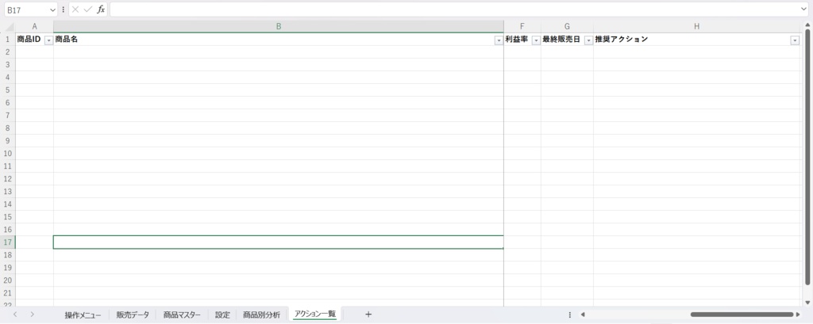Click previous sheet navigation arrow
This screenshot has height=324, width=813.
15,314
